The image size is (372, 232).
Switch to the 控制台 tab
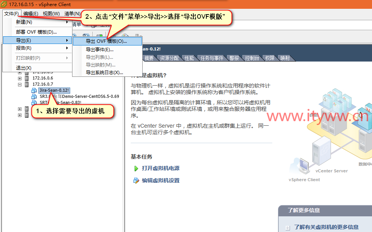pos(252,58)
